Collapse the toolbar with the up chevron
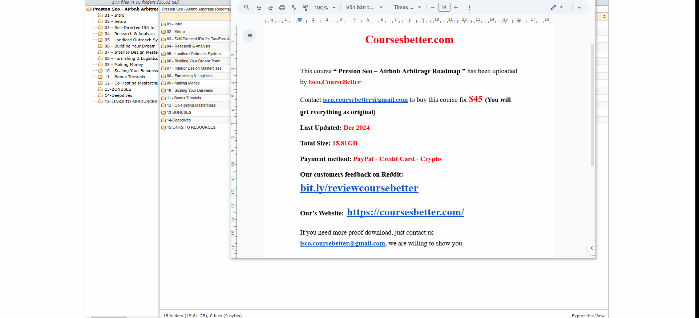Viewport: 699px width, 318px height. (x=579, y=8)
